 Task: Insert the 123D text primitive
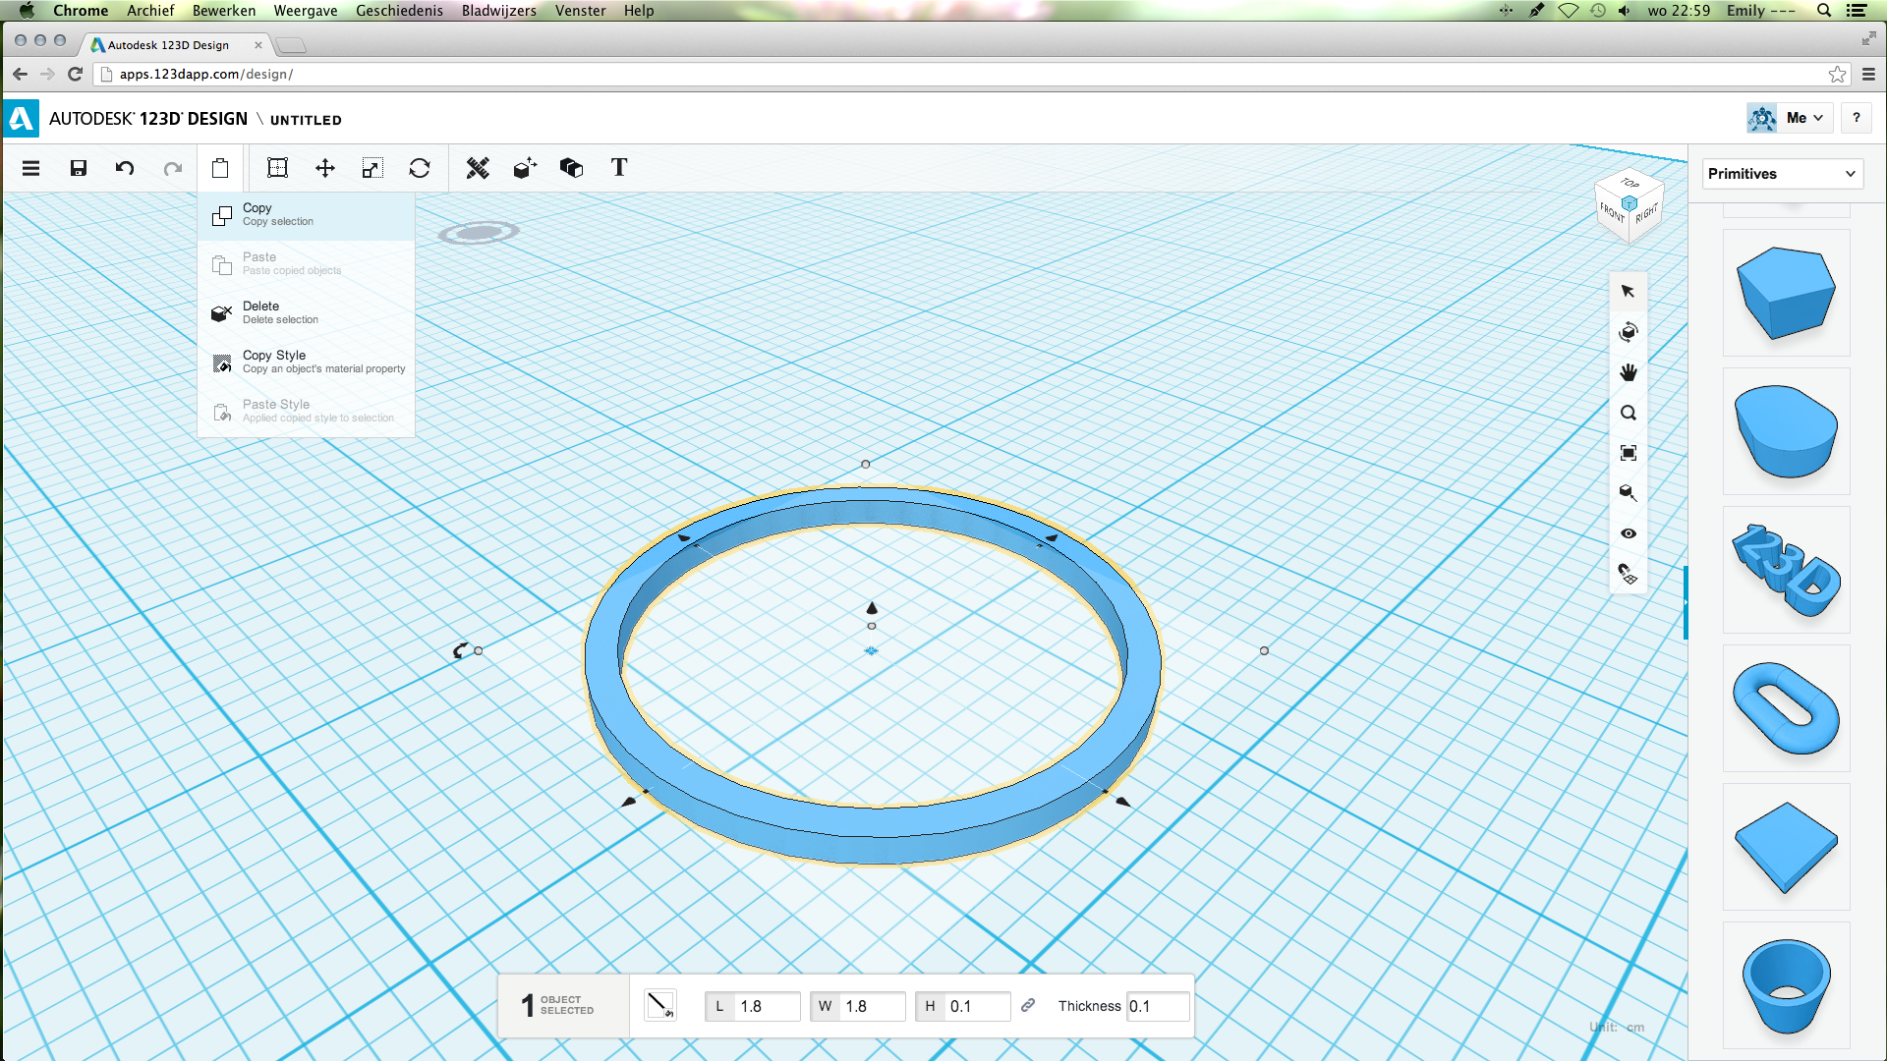1786,570
